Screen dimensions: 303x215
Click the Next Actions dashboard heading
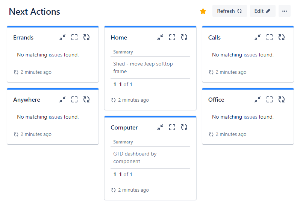coord(34,12)
